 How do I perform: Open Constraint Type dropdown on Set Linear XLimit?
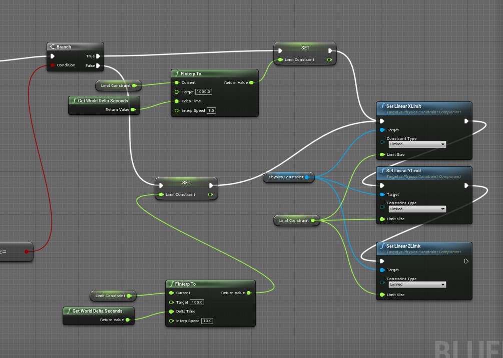coord(417,144)
